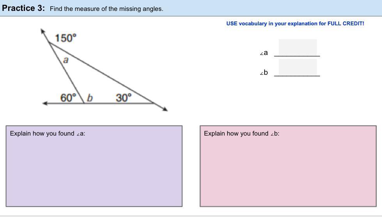The width and height of the screenshot is (382, 217).
Task: Select the purple 'Explain how you found ∠a' box
Action: 94,171
